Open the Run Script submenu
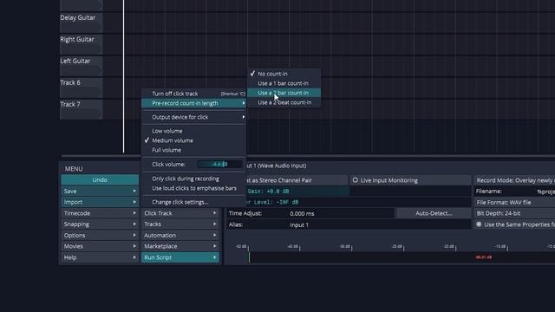The image size is (555, 312). (180, 257)
